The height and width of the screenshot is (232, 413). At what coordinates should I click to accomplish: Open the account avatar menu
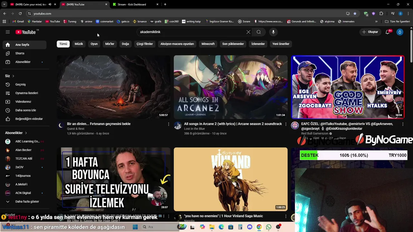click(x=400, y=32)
